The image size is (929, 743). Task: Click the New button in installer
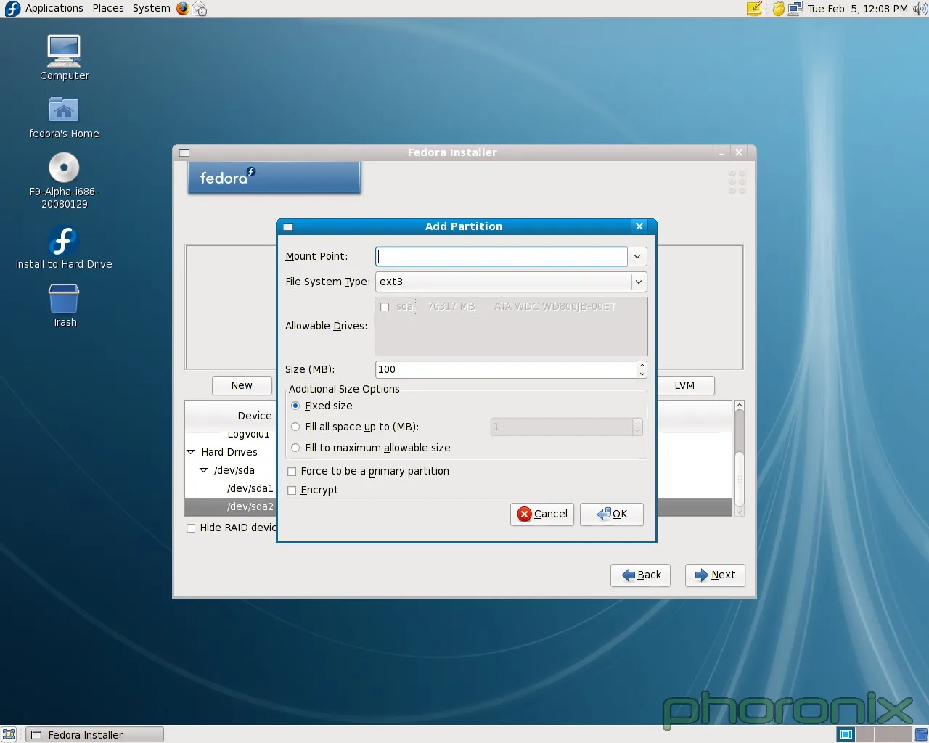coord(242,385)
